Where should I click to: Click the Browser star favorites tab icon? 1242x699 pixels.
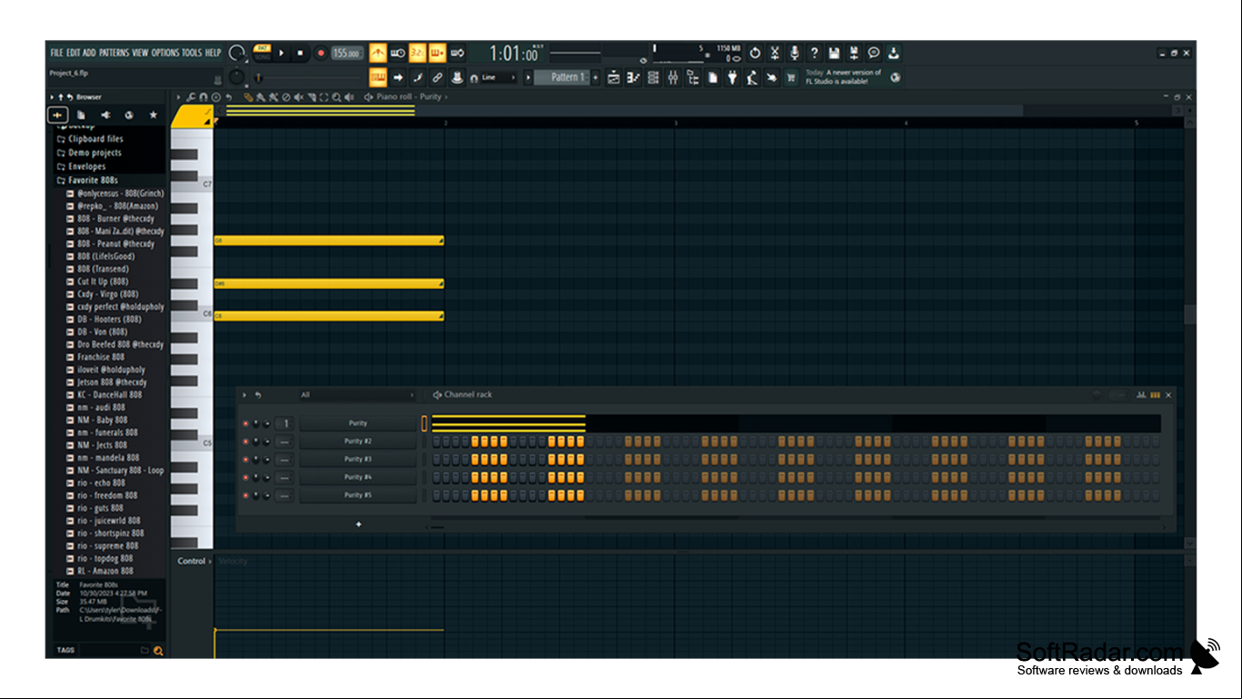click(x=153, y=115)
